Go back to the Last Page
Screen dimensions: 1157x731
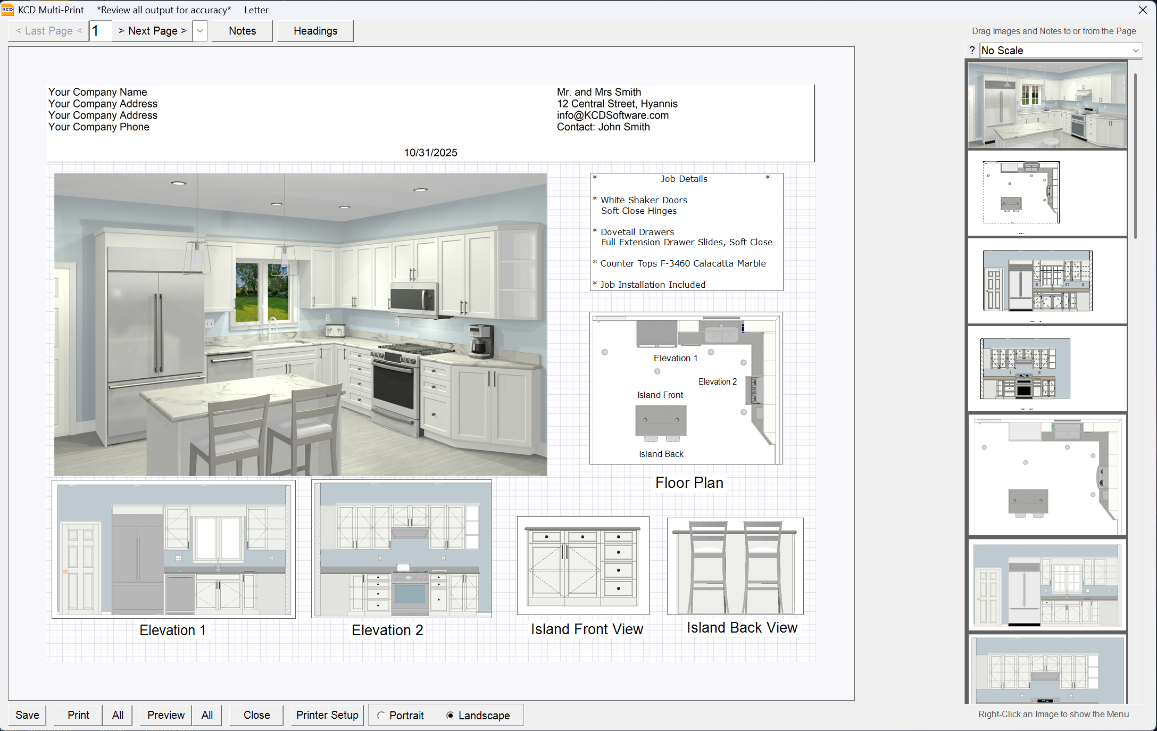48,31
